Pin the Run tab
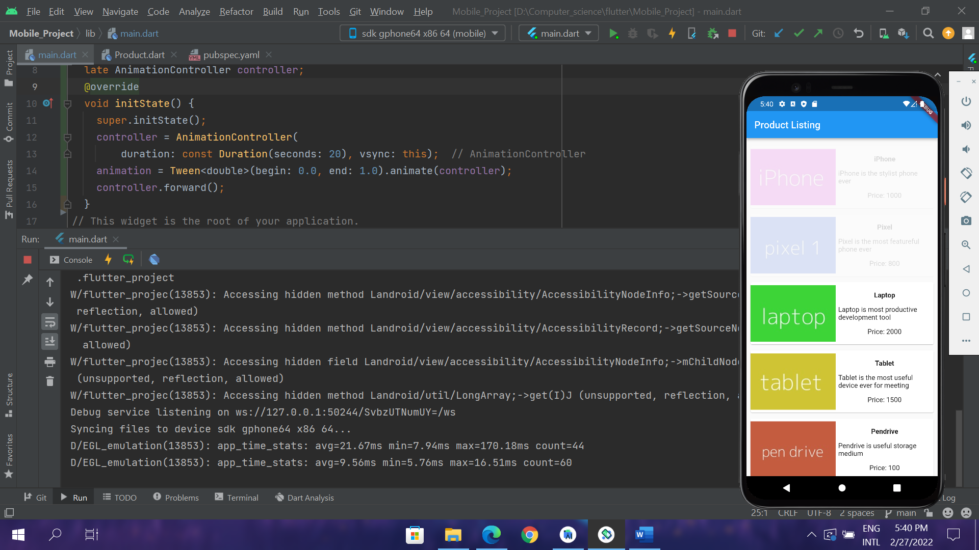979x550 pixels. coord(28,280)
